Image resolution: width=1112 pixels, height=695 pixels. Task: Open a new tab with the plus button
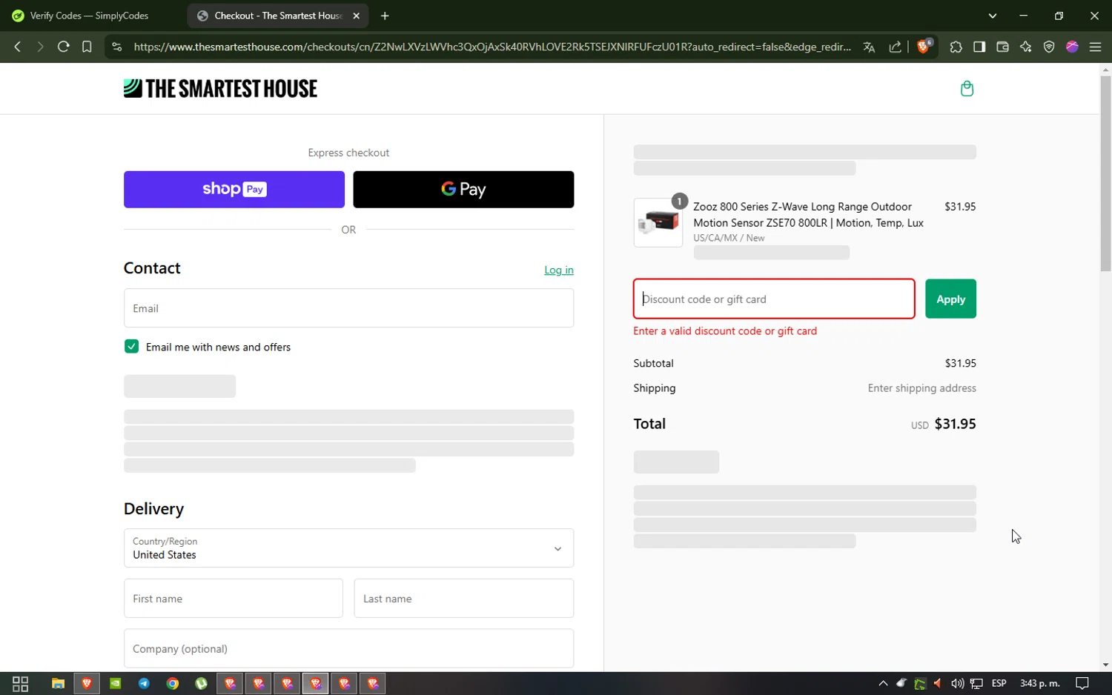(385, 16)
